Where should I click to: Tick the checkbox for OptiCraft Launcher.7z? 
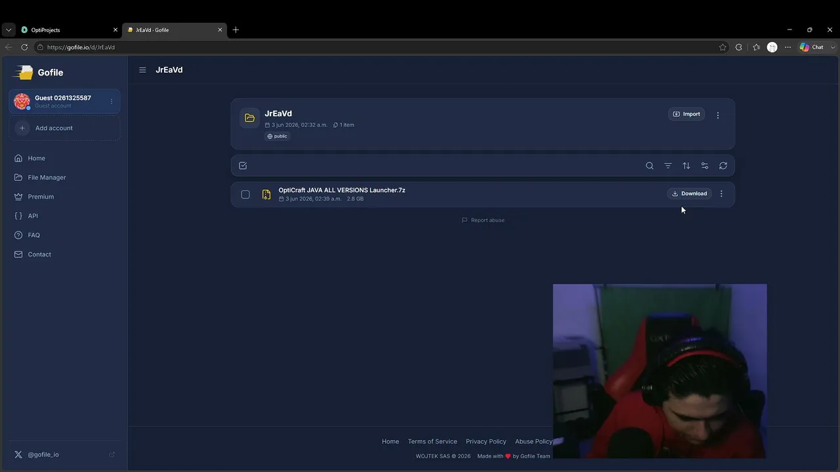coord(245,195)
